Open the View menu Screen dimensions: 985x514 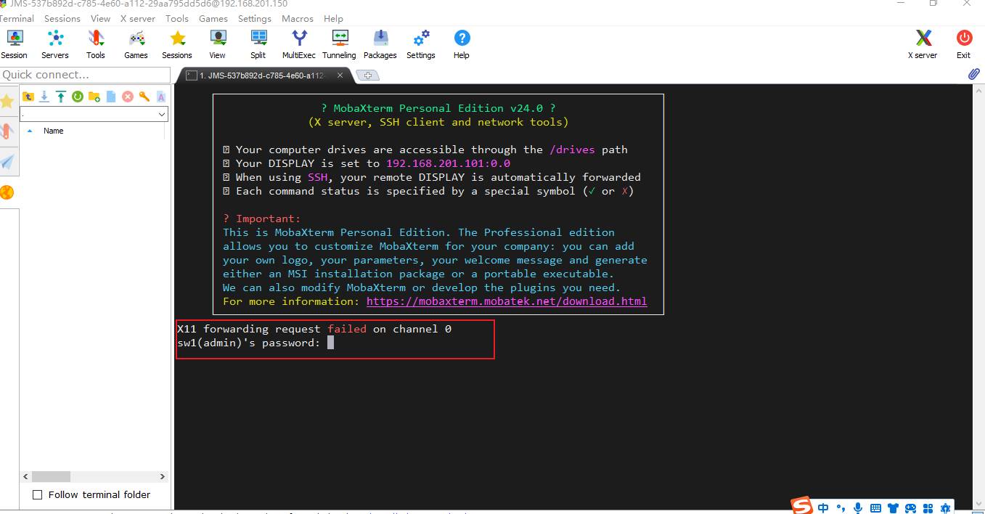(x=101, y=18)
